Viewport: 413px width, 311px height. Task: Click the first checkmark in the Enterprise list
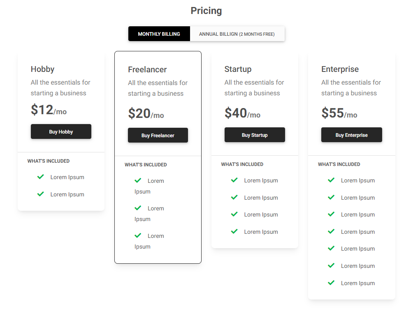click(x=331, y=180)
